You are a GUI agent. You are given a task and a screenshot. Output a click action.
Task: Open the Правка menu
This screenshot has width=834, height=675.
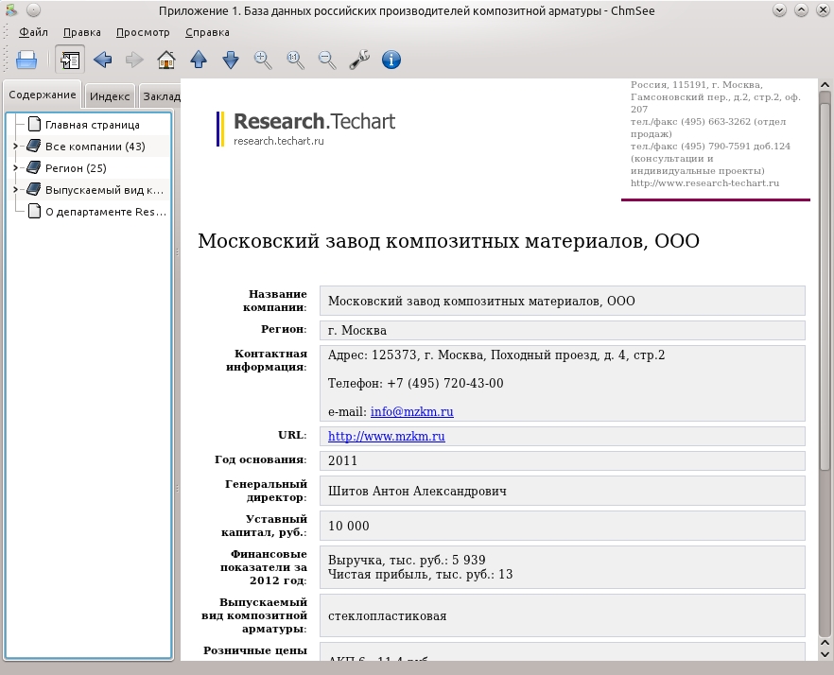coord(82,32)
